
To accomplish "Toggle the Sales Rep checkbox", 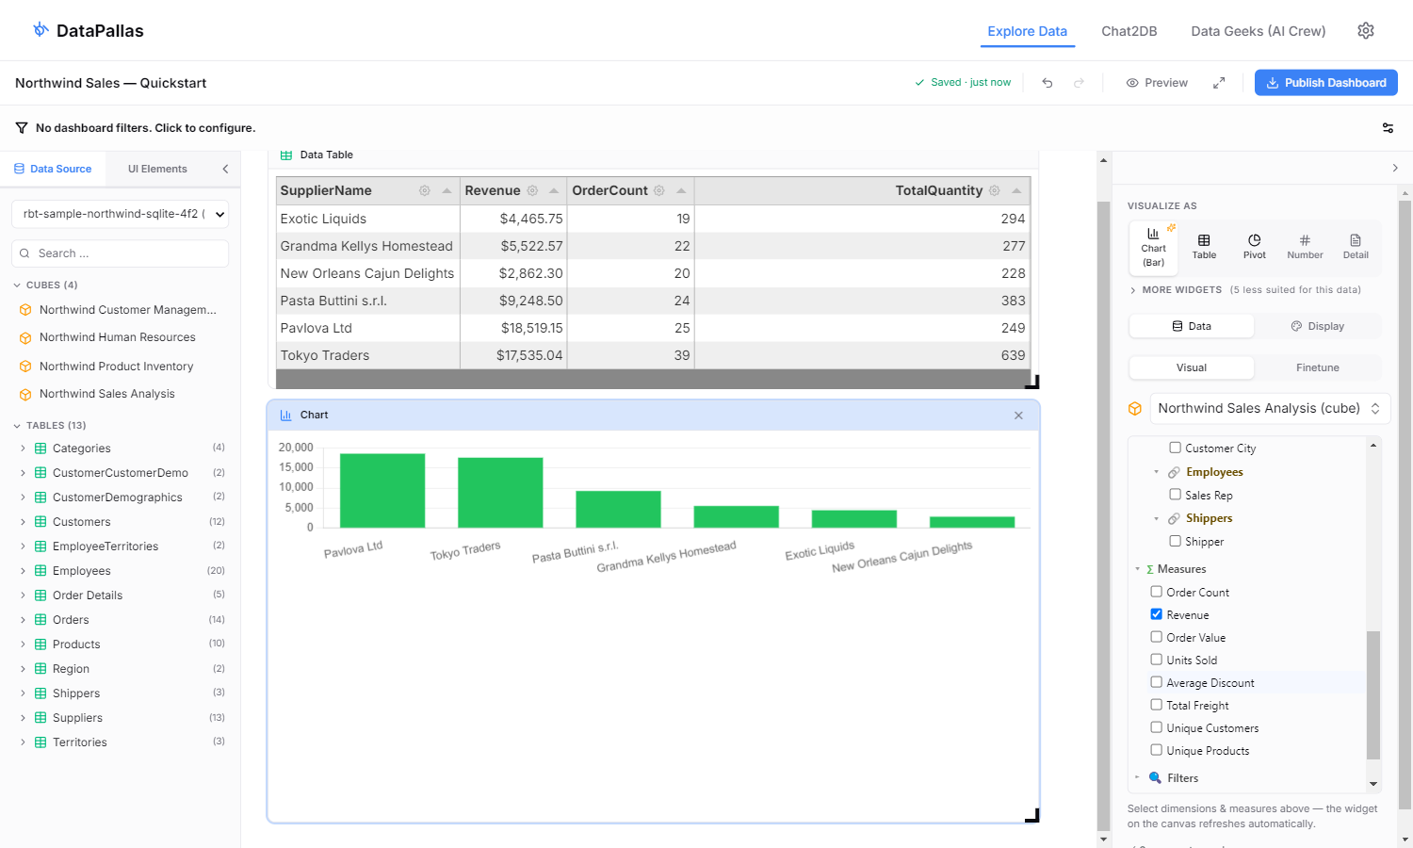I will tap(1175, 494).
